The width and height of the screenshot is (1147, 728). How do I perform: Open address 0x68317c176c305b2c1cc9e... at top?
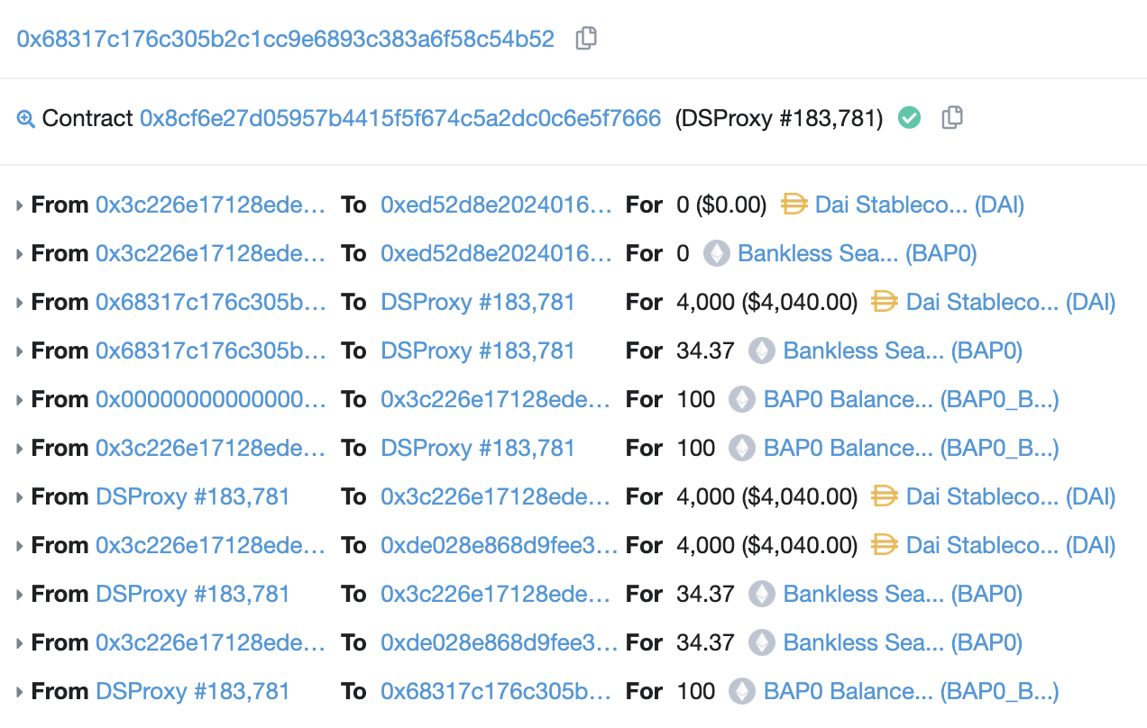click(x=286, y=39)
